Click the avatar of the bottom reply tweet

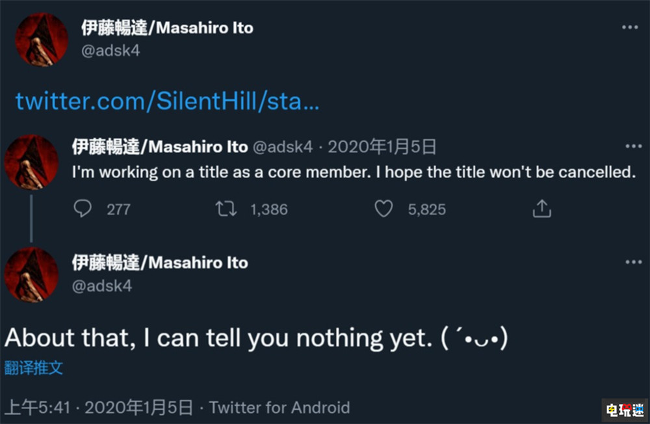(x=31, y=274)
